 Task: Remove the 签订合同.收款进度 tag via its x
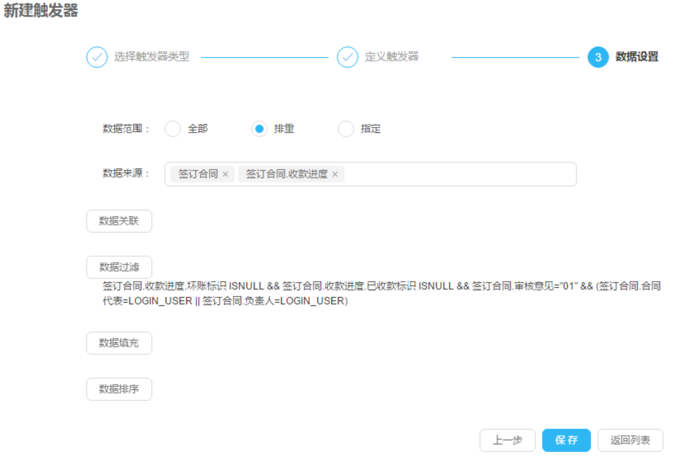(x=335, y=175)
